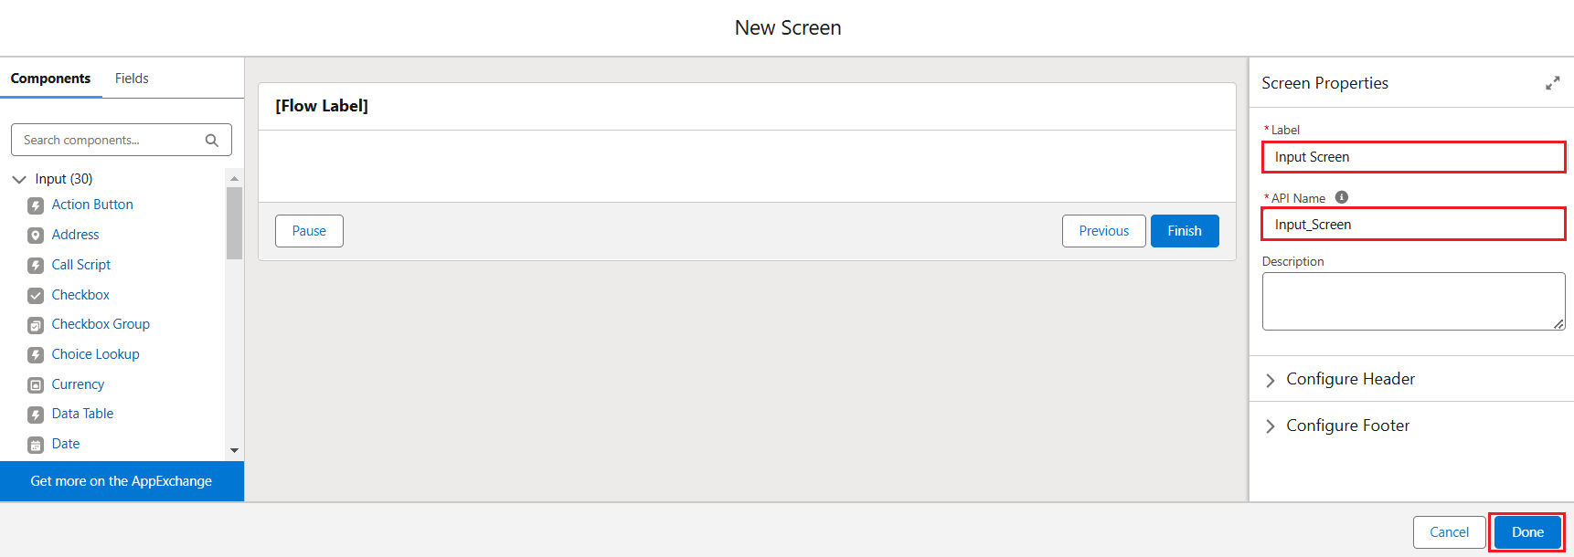Click the Currency component icon
The width and height of the screenshot is (1574, 557).
36,385
